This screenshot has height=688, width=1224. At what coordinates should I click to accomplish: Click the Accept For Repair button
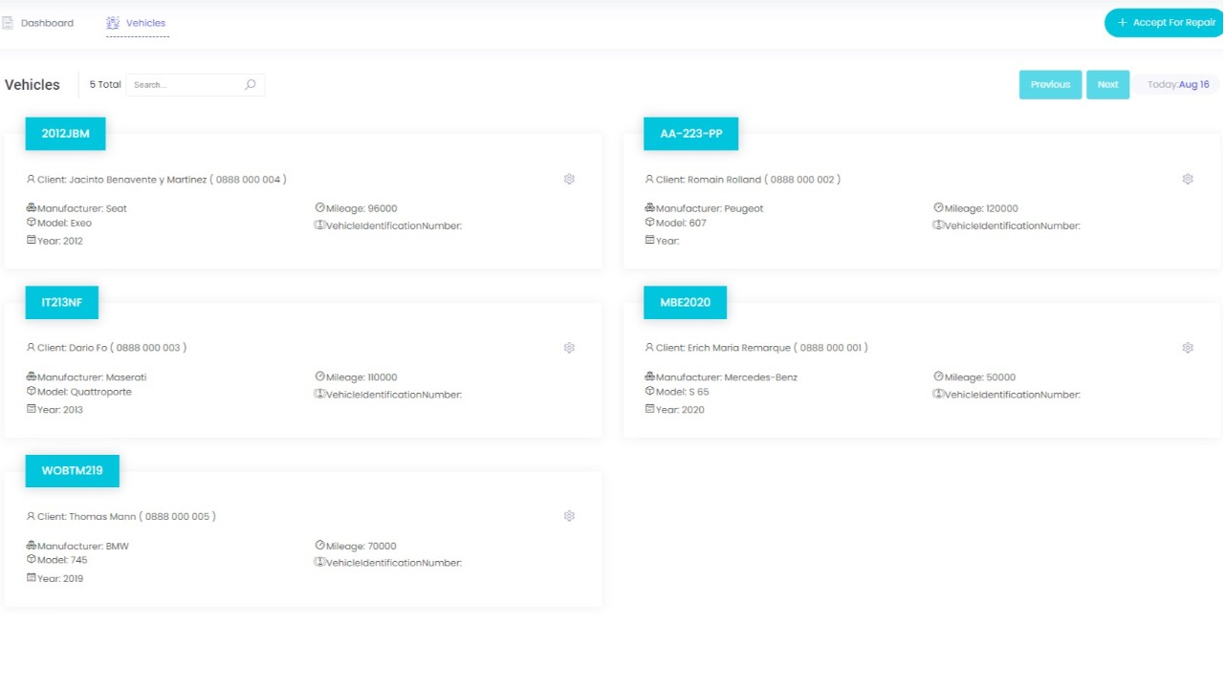tap(1166, 23)
